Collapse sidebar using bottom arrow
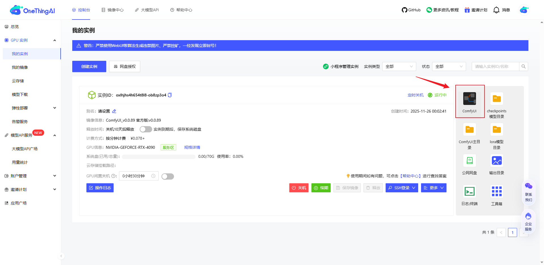544x265 pixels. (x=61, y=256)
